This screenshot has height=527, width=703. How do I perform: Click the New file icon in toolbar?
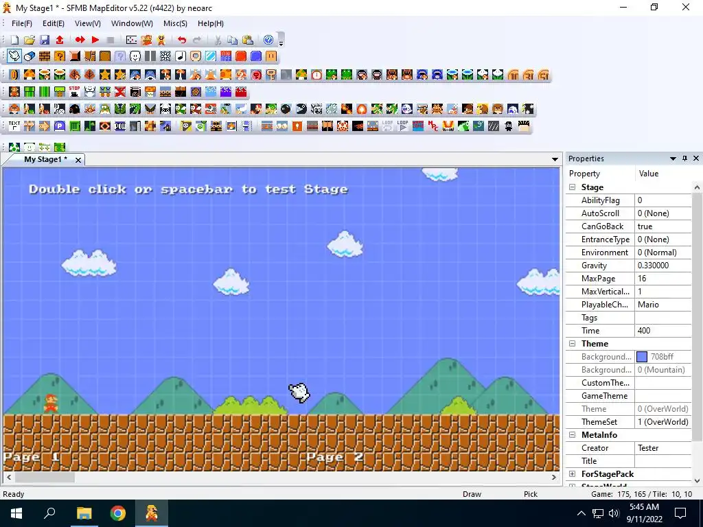pyautogui.click(x=14, y=40)
